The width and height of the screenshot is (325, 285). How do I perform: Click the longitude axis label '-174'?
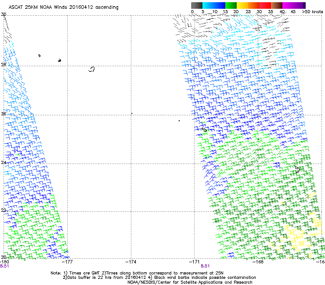click(131, 262)
